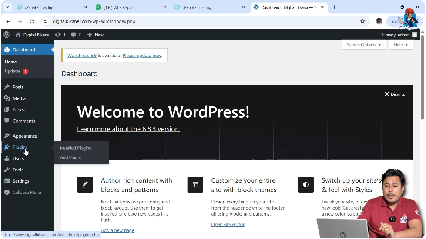Click Author rich content heading text
Image resolution: width=426 pixels, height=239 pixels.
(136, 185)
